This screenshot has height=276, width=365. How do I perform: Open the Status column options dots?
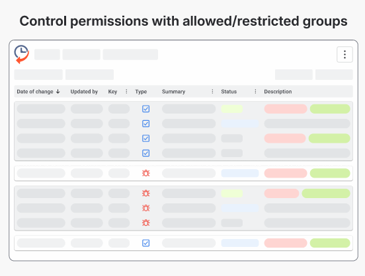tap(255, 91)
